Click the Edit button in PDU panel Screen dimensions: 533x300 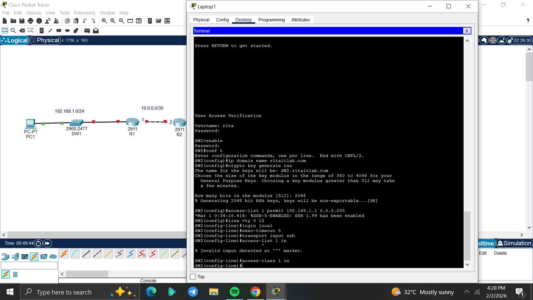pos(483,253)
